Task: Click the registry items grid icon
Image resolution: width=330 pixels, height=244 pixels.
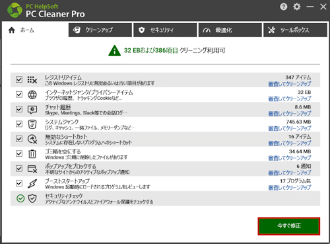Action: pos(32,79)
